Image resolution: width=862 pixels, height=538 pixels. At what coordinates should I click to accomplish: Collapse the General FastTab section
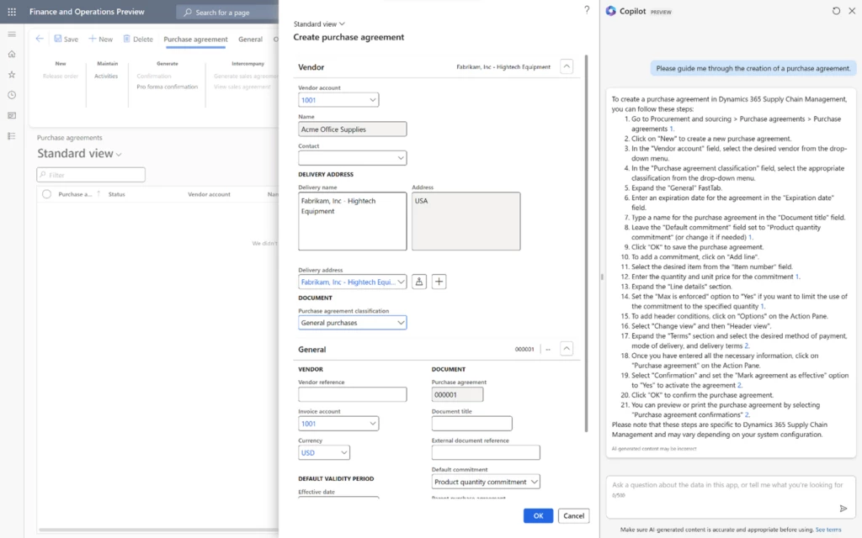[567, 349]
